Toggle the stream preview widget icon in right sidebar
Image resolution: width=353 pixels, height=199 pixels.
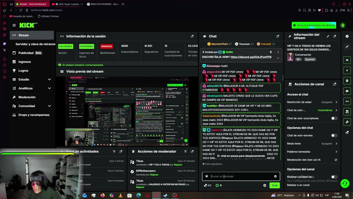tap(347, 60)
